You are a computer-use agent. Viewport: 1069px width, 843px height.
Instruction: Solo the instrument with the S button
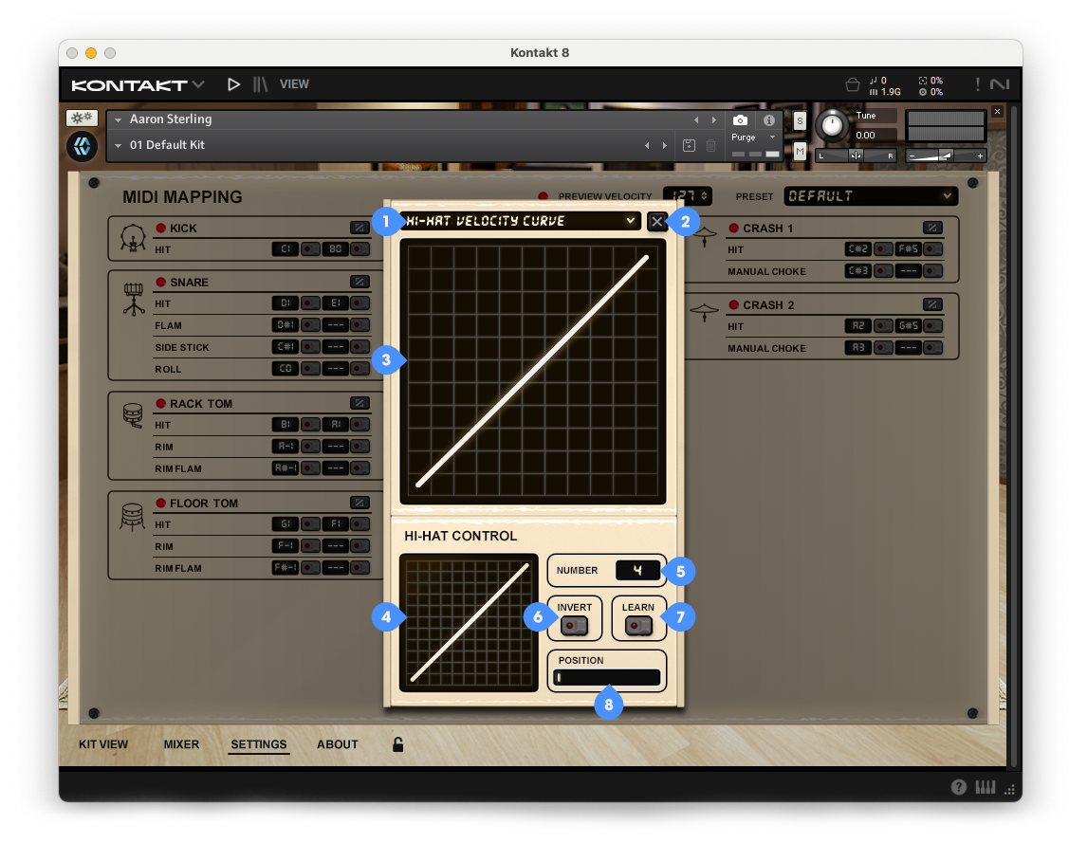point(800,121)
